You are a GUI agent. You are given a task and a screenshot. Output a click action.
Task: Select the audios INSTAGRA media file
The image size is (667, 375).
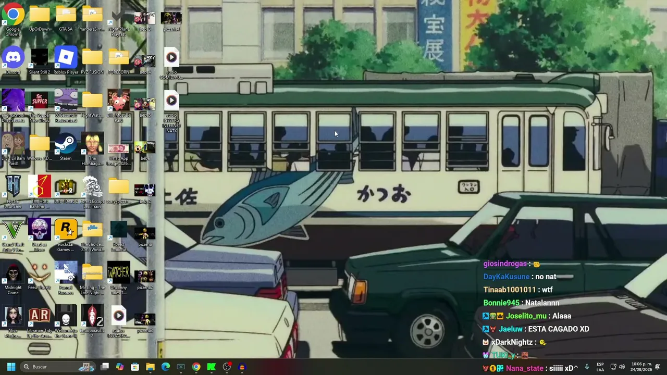[119, 322]
